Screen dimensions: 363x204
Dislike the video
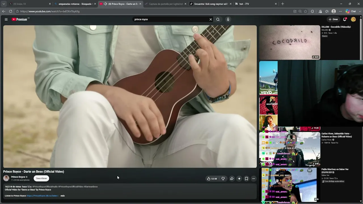coord(223,179)
